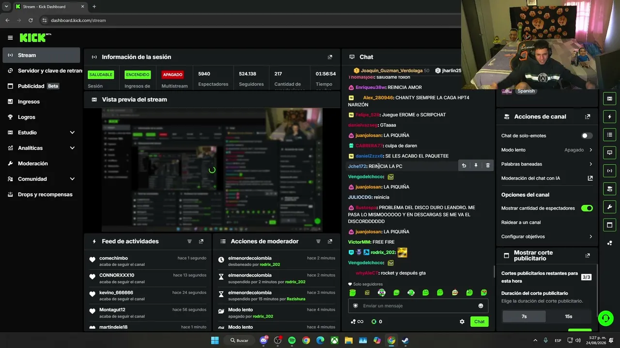The height and width of the screenshot is (348, 620).
Task: Filter the Acciones de moderador list
Action: point(318,242)
